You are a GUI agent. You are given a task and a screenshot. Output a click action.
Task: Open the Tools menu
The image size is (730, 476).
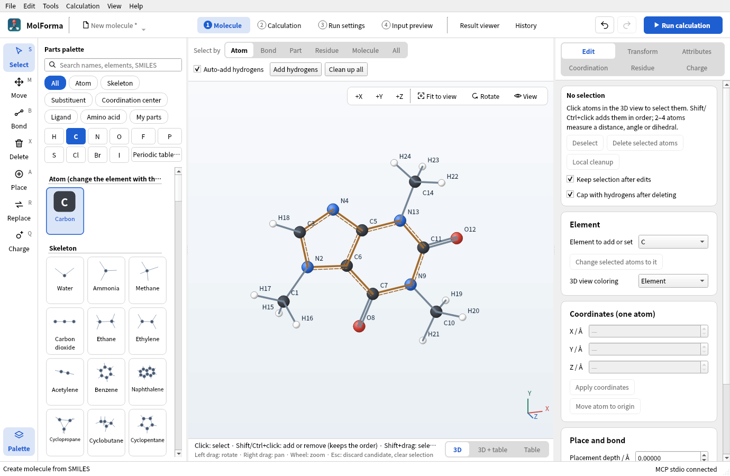[51, 6]
